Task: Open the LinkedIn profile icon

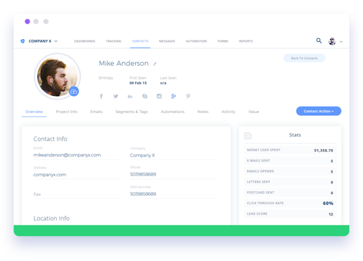Action: pos(130,96)
